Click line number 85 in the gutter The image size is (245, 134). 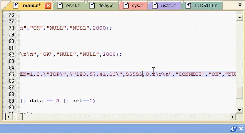[11, 74]
